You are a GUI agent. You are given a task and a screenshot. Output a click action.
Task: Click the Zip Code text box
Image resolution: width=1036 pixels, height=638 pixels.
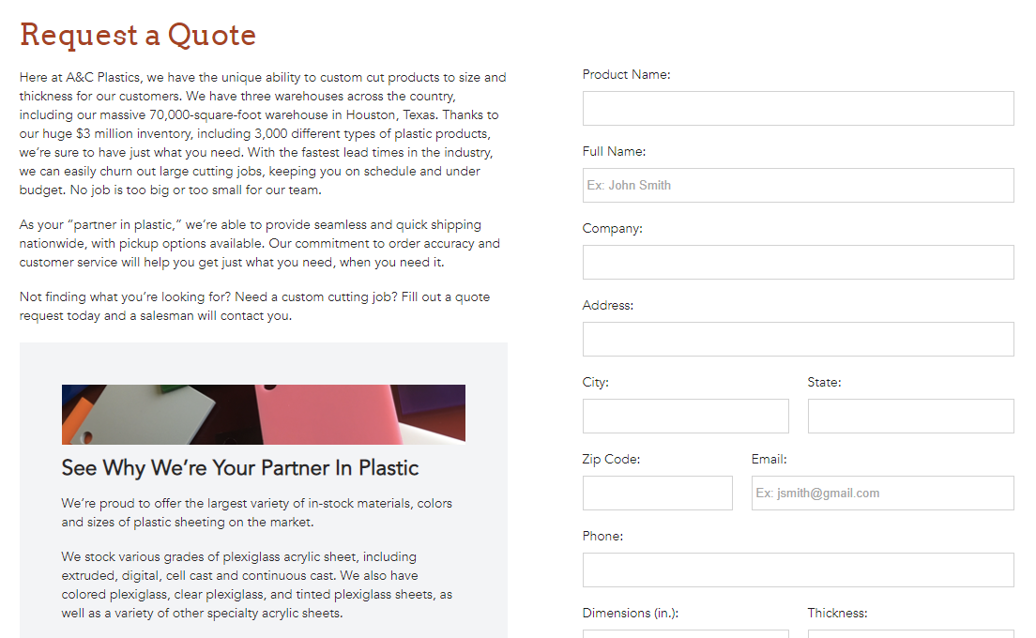point(657,494)
